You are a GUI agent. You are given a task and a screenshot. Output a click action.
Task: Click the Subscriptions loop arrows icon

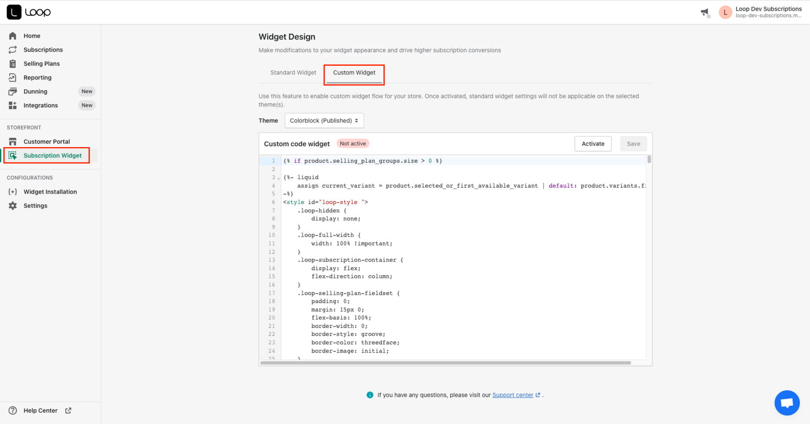pos(13,50)
